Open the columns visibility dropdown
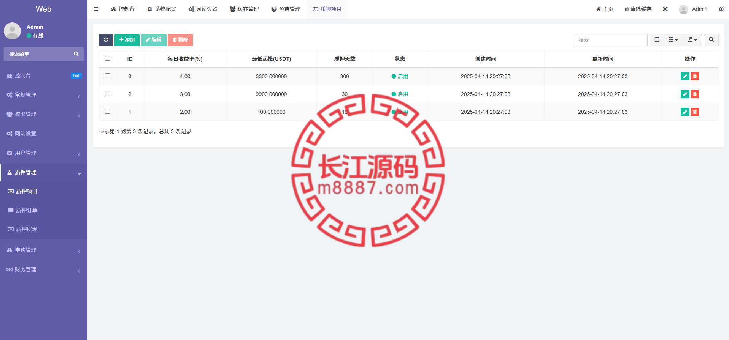Screen dimensions: 729x340 click(673, 40)
